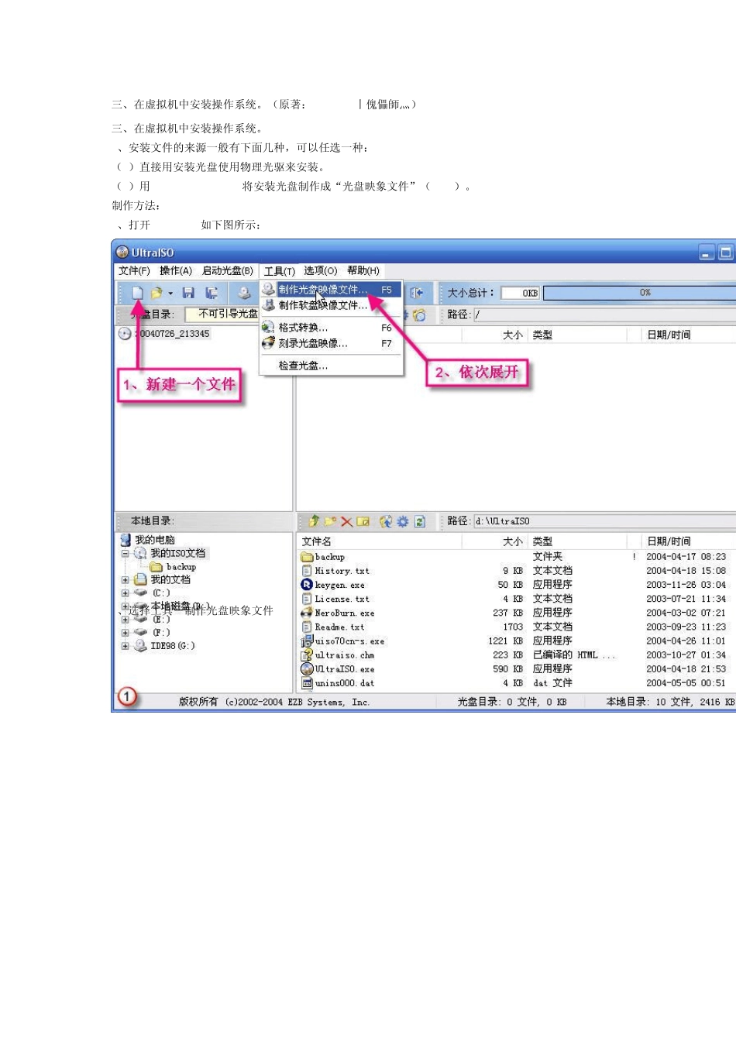This screenshot has width=736, height=1041.
Task: Click the globe find icon in local toolbar
Action: 386,521
